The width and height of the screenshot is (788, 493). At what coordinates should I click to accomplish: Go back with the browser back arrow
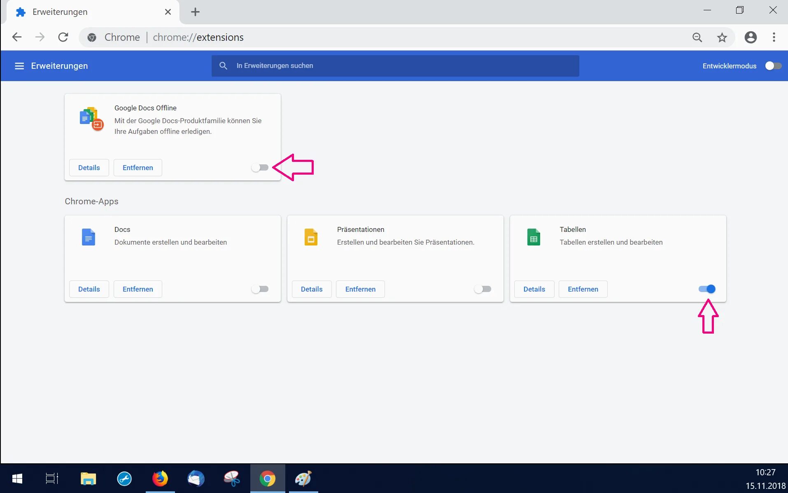17,37
